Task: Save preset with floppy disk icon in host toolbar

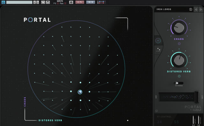Action: [x=48, y=2]
